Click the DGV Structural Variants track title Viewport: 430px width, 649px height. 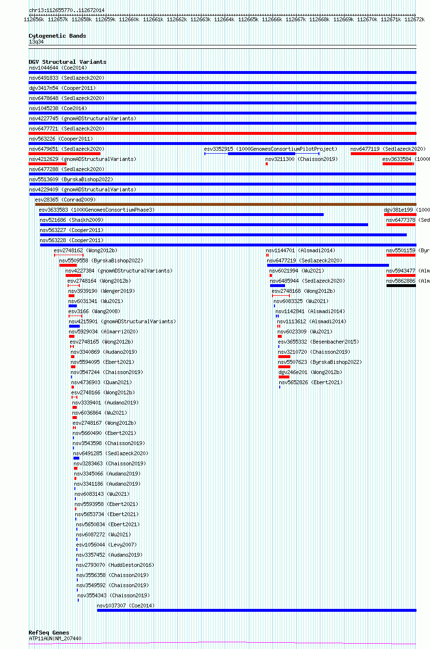point(68,62)
